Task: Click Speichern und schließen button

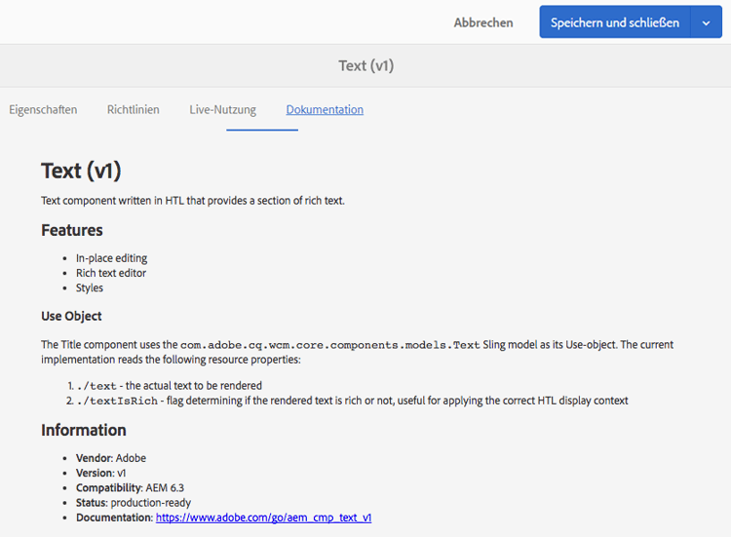Action: [614, 21]
